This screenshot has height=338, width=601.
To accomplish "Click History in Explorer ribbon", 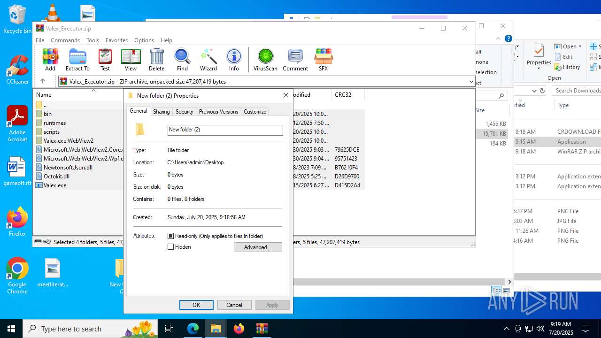I will pos(567,67).
